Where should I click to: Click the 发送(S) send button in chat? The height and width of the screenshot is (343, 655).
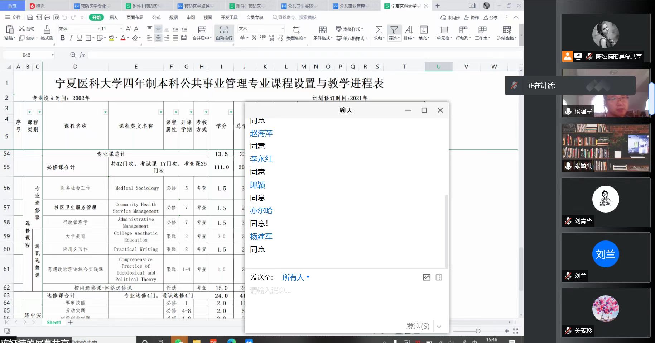point(418,326)
